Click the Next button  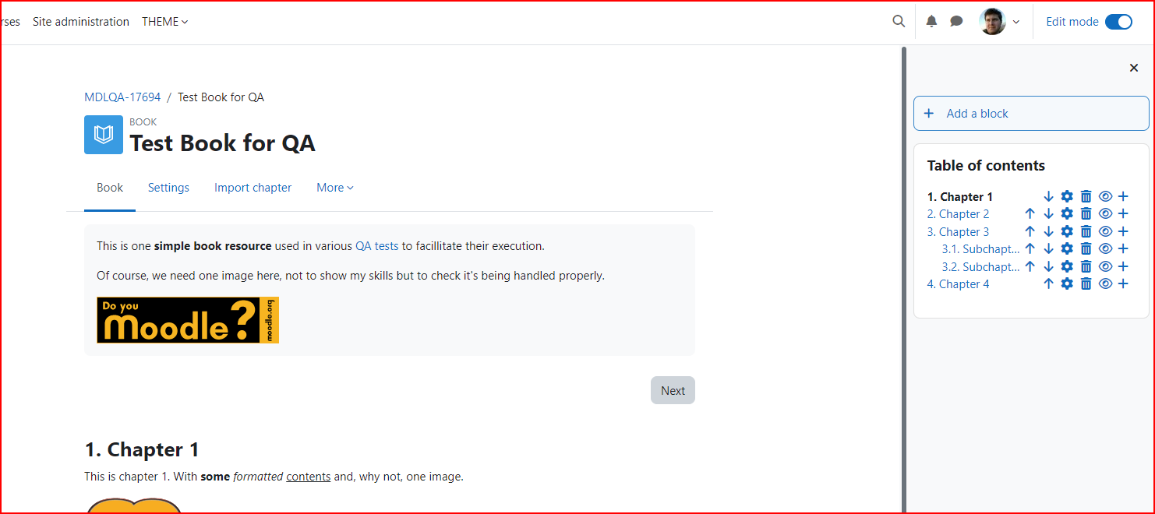pos(673,391)
